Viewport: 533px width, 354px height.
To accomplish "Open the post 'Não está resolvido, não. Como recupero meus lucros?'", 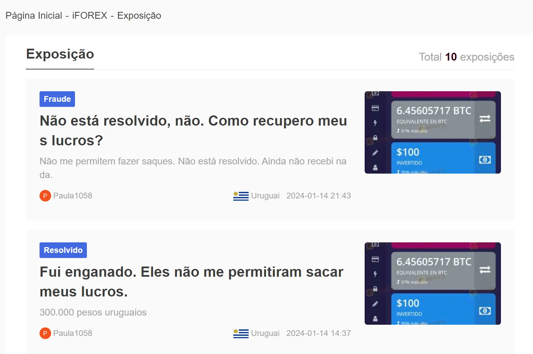I will pyautogui.click(x=193, y=131).
